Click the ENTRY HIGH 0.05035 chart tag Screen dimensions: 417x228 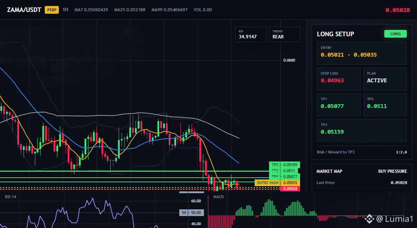click(x=278, y=183)
